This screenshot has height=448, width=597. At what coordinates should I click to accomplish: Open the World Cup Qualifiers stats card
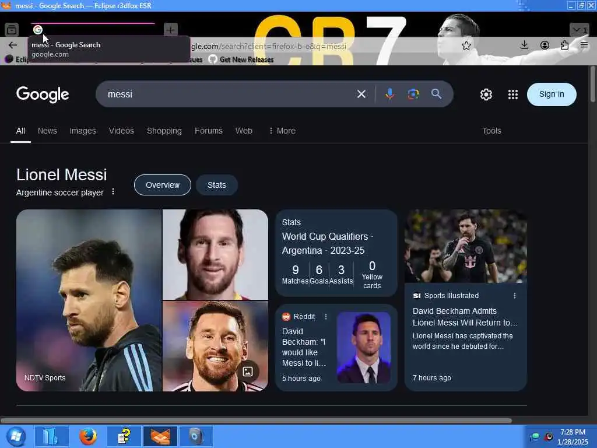[x=336, y=253]
